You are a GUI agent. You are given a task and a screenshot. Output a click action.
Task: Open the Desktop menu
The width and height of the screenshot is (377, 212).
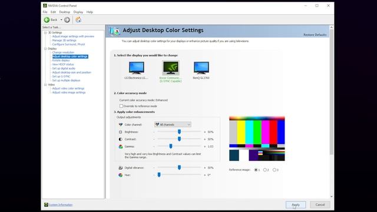click(64, 12)
